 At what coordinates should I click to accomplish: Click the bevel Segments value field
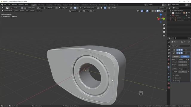pos(183,65)
